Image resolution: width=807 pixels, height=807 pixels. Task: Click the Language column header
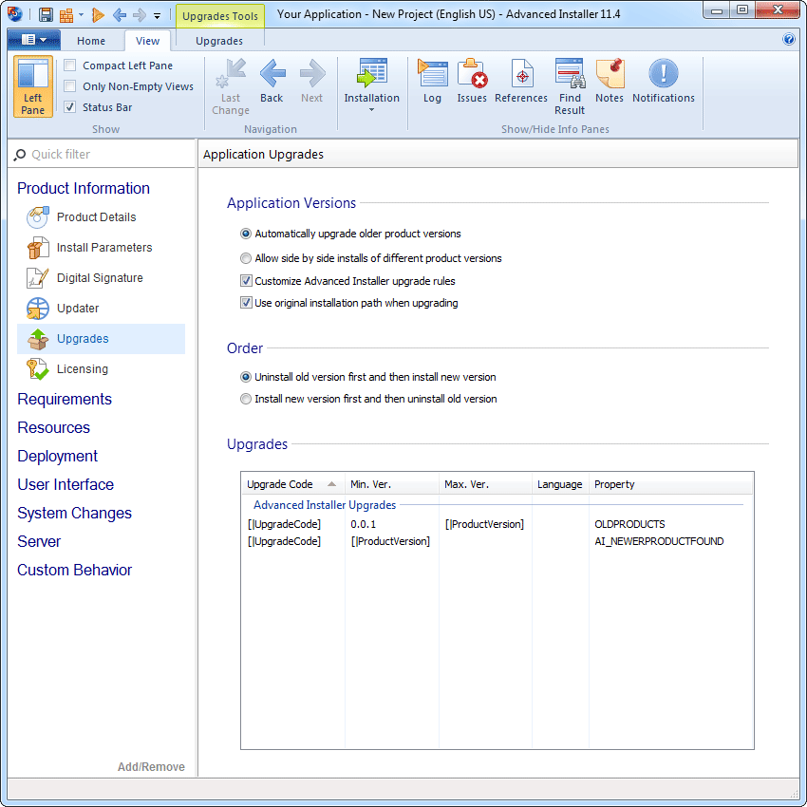(560, 484)
